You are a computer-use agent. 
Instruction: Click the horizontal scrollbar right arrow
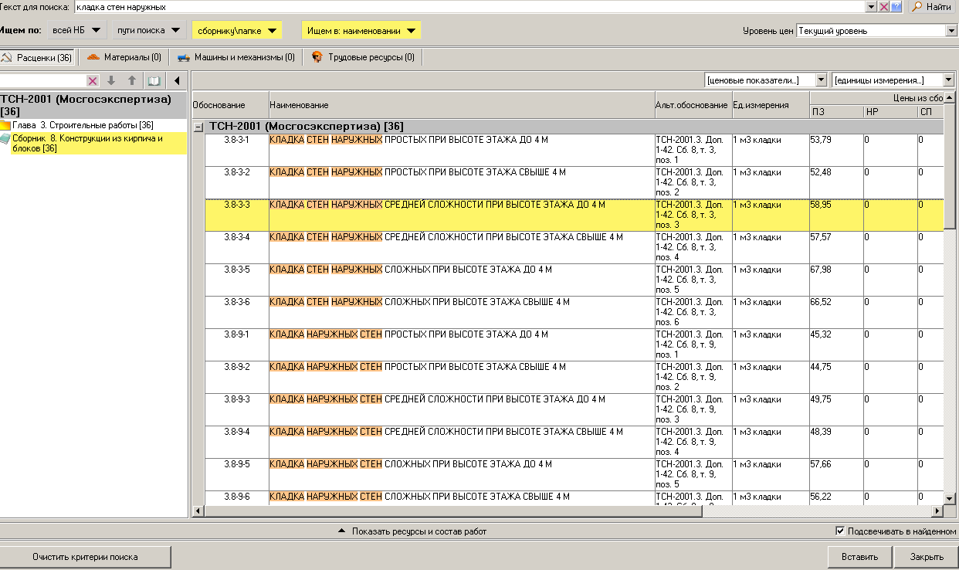[938, 511]
